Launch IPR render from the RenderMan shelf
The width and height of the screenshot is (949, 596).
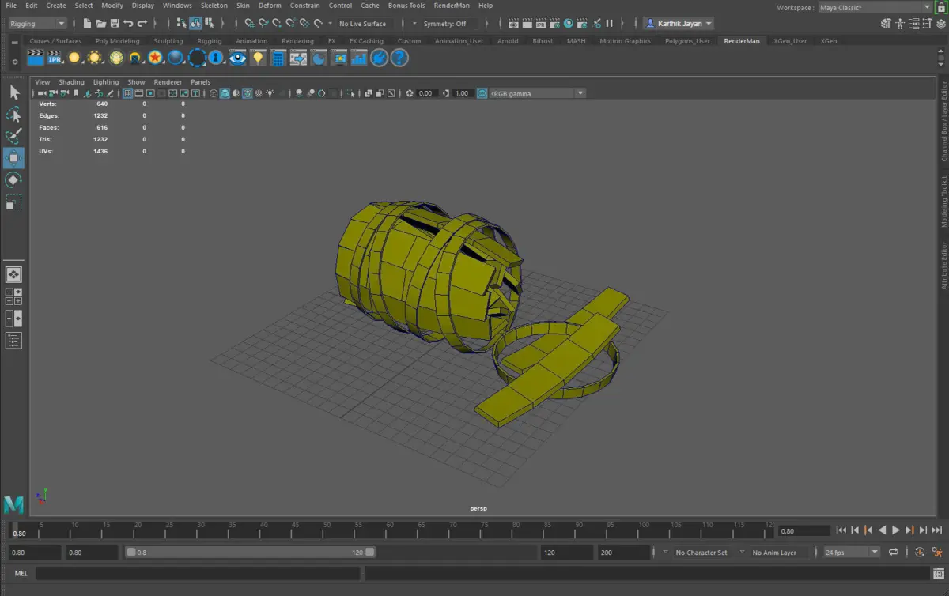(x=55, y=57)
